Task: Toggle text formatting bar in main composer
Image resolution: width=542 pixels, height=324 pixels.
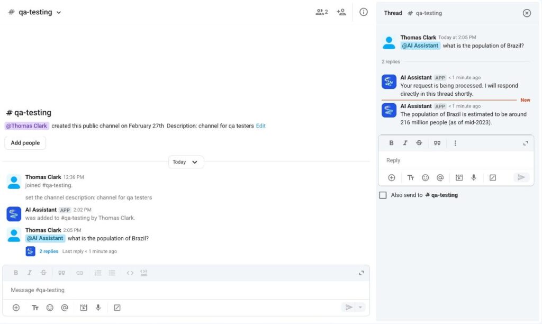Action: (35, 308)
